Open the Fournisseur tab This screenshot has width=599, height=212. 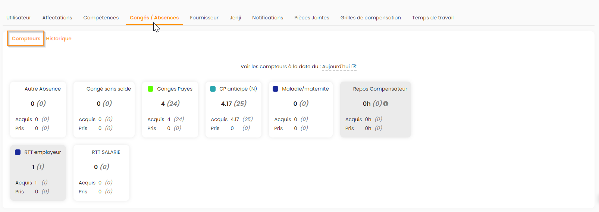point(204,18)
